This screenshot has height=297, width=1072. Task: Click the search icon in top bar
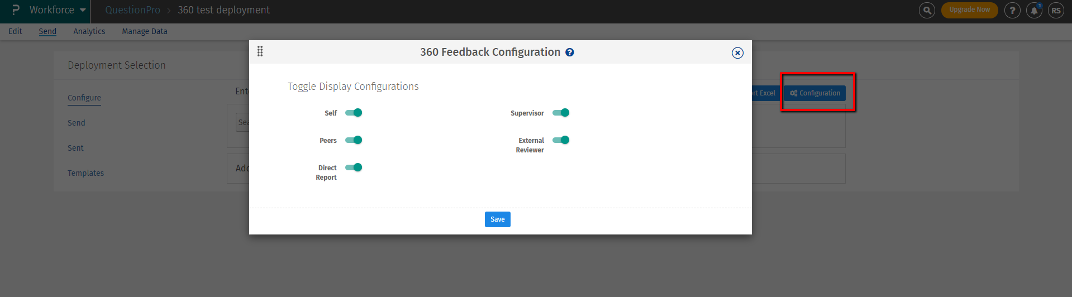pos(927,10)
